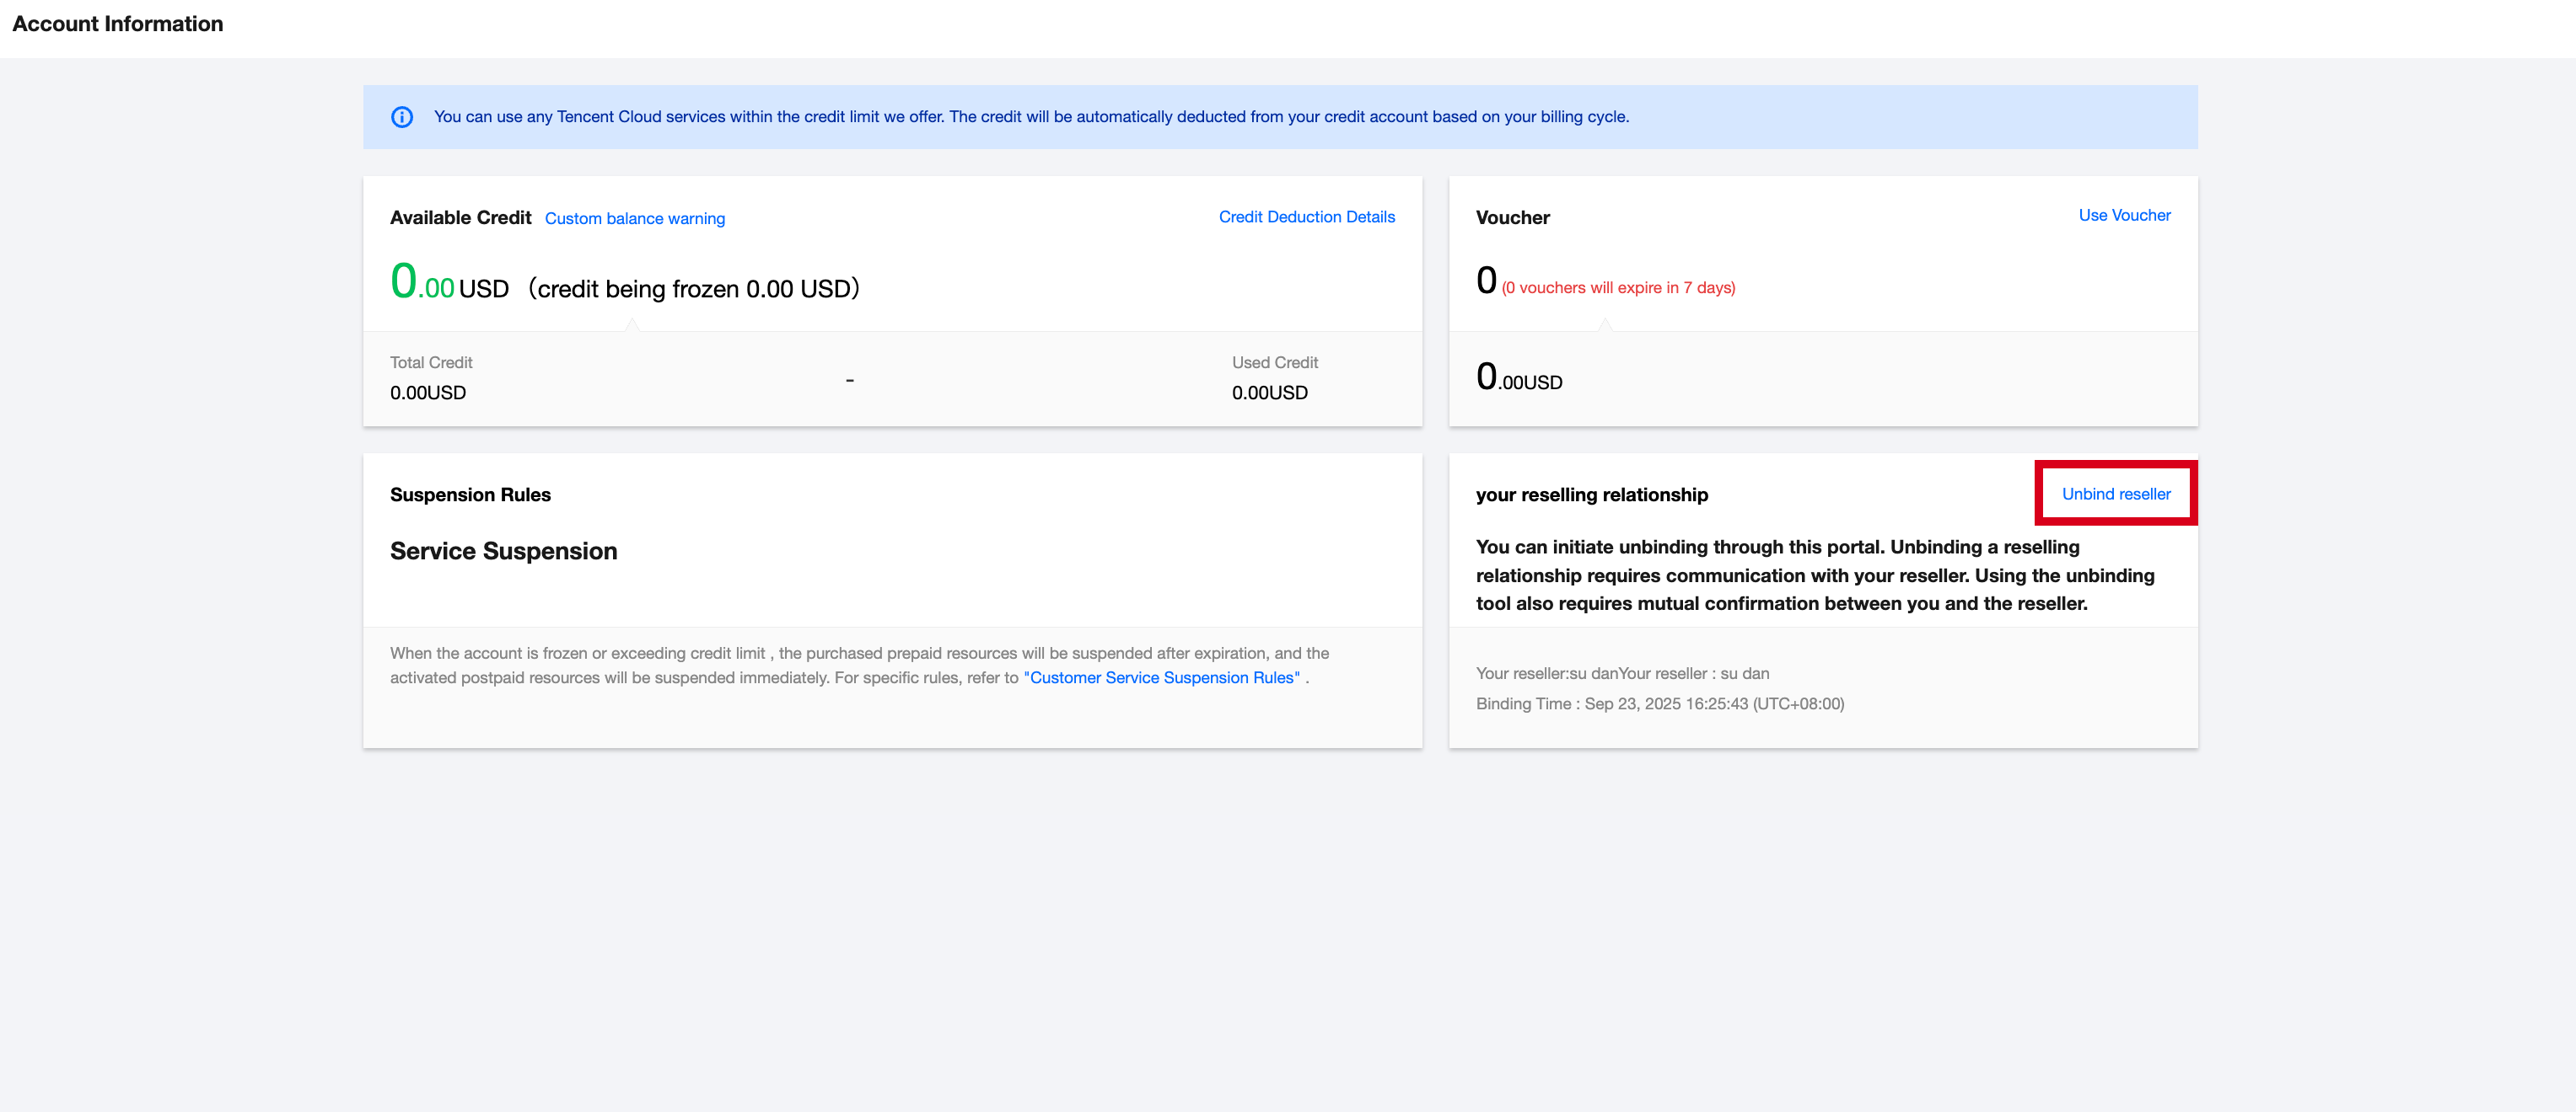The height and width of the screenshot is (1112, 2576).
Task: Click the Service Suspension status text
Action: click(x=503, y=552)
